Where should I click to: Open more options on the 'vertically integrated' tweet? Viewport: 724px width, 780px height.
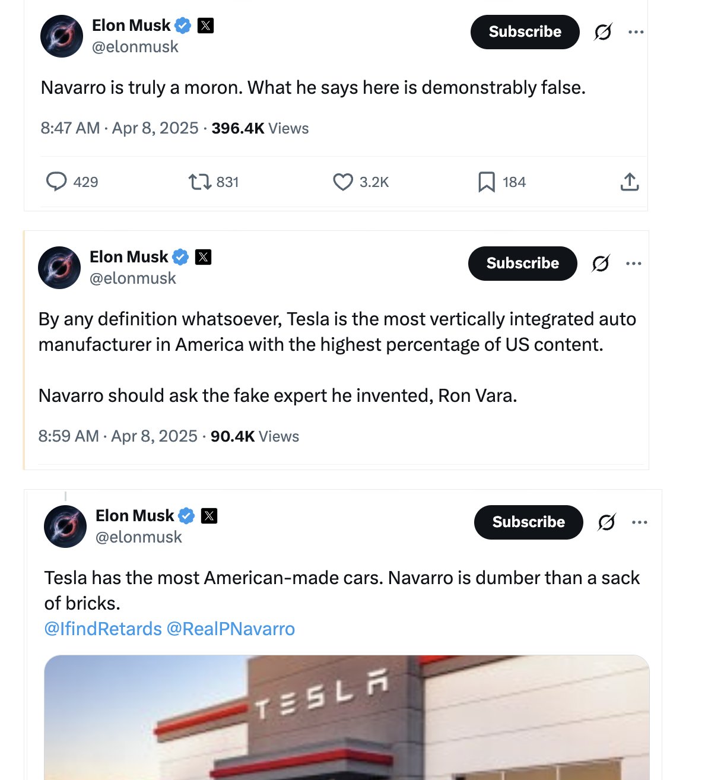point(633,264)
